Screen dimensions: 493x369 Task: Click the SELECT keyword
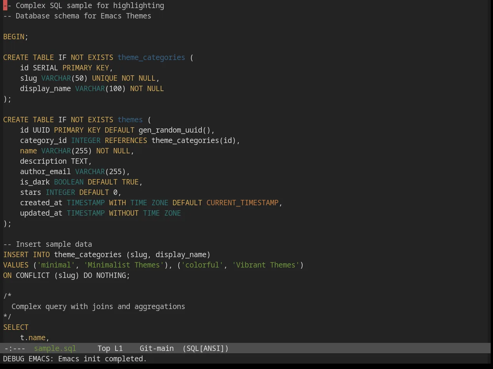[x=16, y=327]
